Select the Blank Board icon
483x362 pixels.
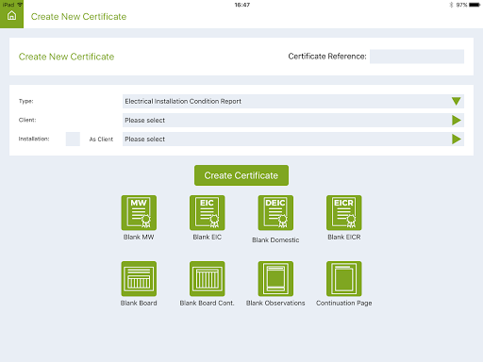pyautogui.click(x=139, y=279)
